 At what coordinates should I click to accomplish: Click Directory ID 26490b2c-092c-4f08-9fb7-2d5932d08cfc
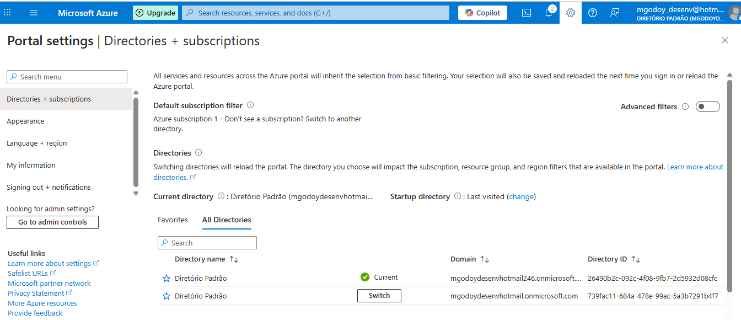coord(653,278)
